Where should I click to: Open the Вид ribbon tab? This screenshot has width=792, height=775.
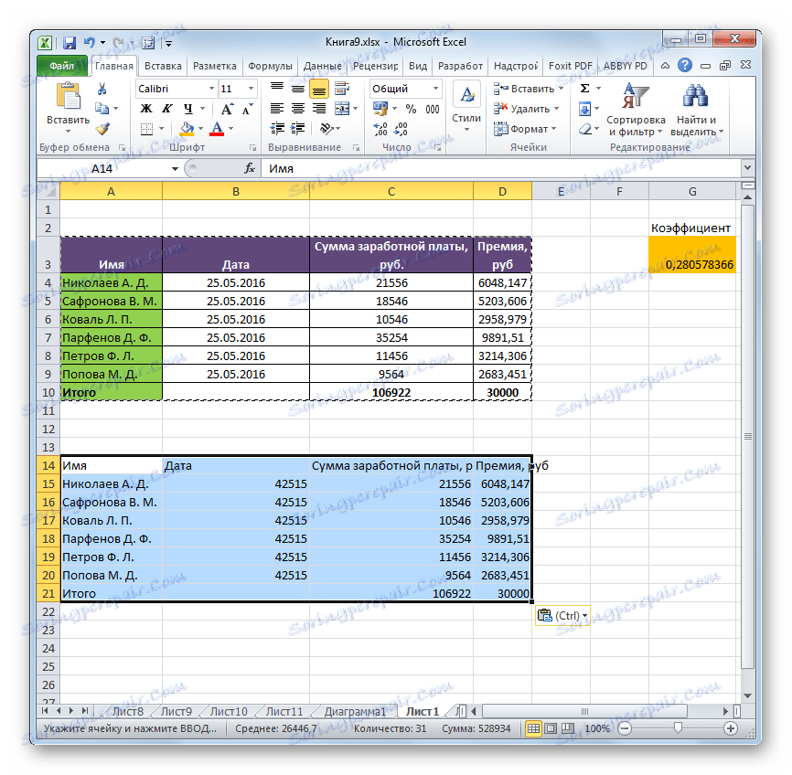point(418,66)
